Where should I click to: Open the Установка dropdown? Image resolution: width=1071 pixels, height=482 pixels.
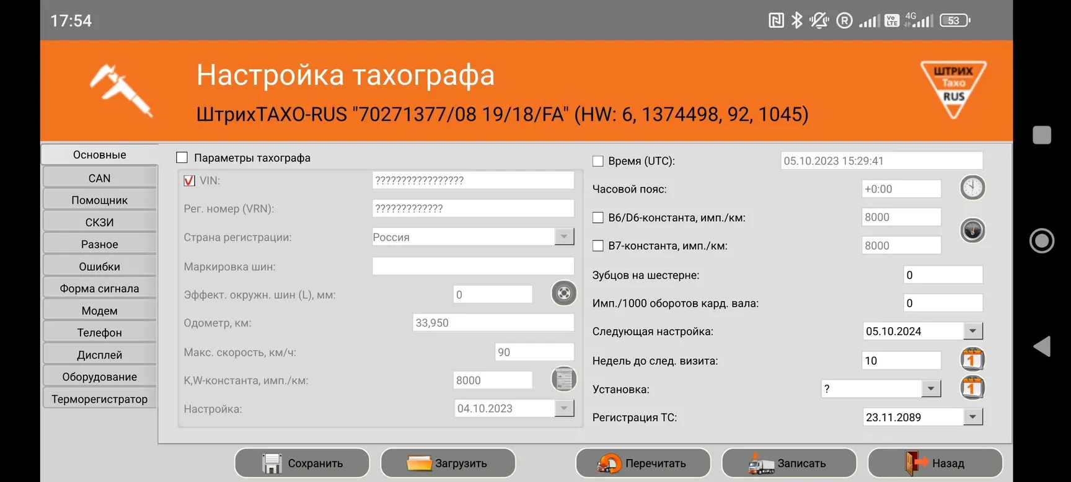pos(931,388)
